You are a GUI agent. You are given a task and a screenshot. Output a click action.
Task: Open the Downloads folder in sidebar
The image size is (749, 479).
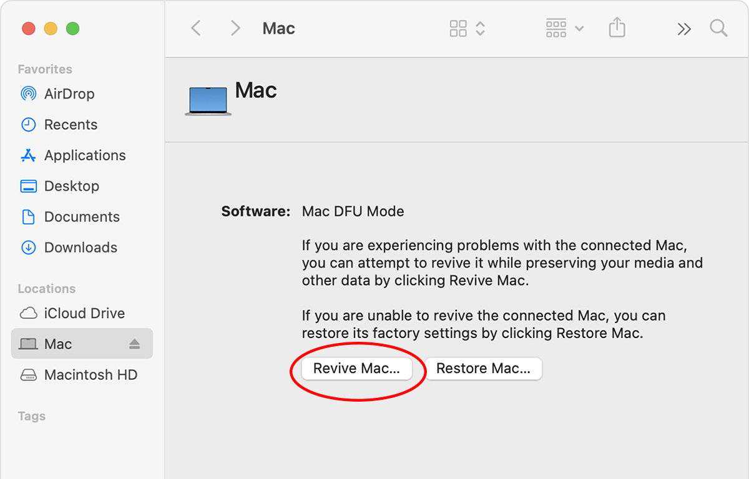[80, 248]
